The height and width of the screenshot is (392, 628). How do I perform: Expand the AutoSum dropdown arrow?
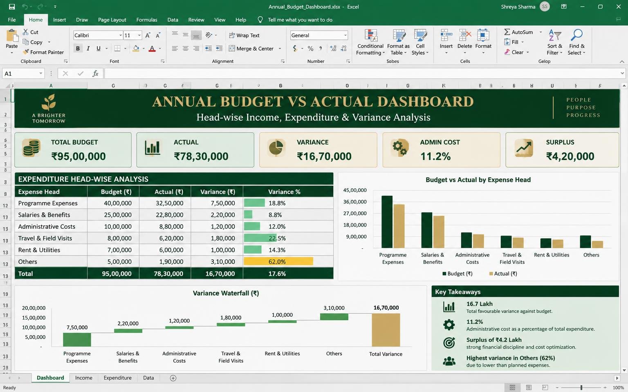[541, 32]
